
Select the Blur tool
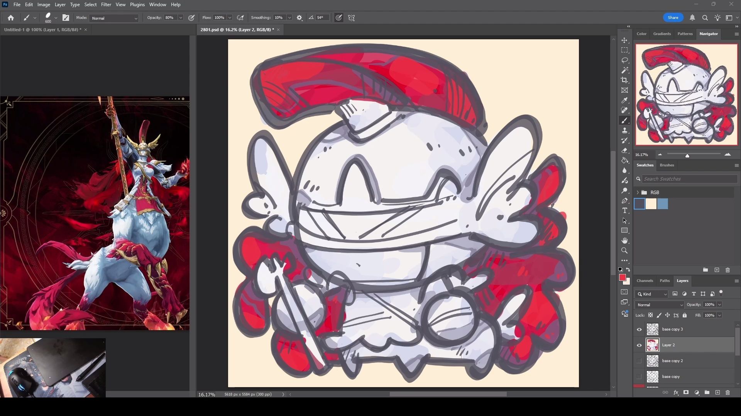pos(624,171)
